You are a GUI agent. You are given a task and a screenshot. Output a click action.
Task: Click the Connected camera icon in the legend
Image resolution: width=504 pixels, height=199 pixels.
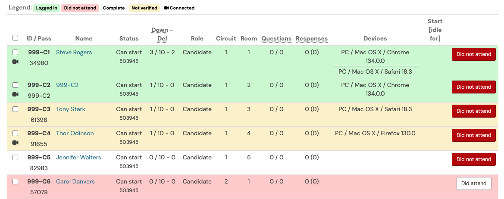(x=166, y=8)
